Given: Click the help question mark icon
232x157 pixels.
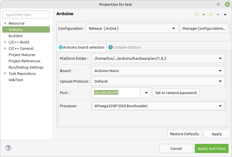Looking at the screenshot, I should (x=8, y=148).
